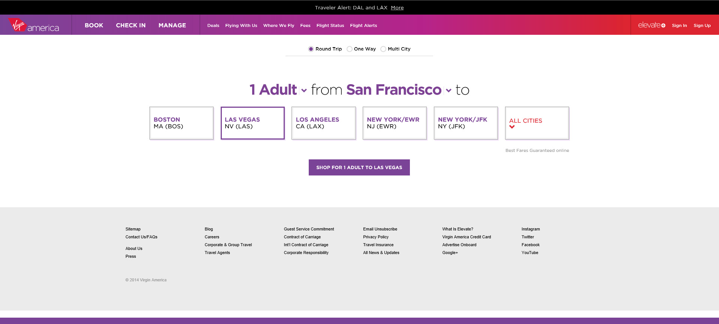This screenshot has height=324, width=719.
Task: Click Shop for 1 Adult to Las Vegas
Action: pyautogui.click(x=359, y=167)
